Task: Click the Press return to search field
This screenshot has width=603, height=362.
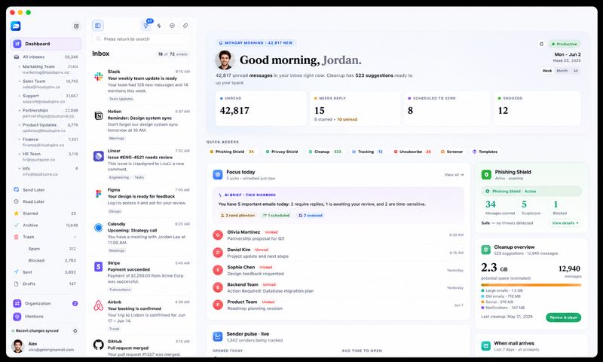Action: click(141, 39)
